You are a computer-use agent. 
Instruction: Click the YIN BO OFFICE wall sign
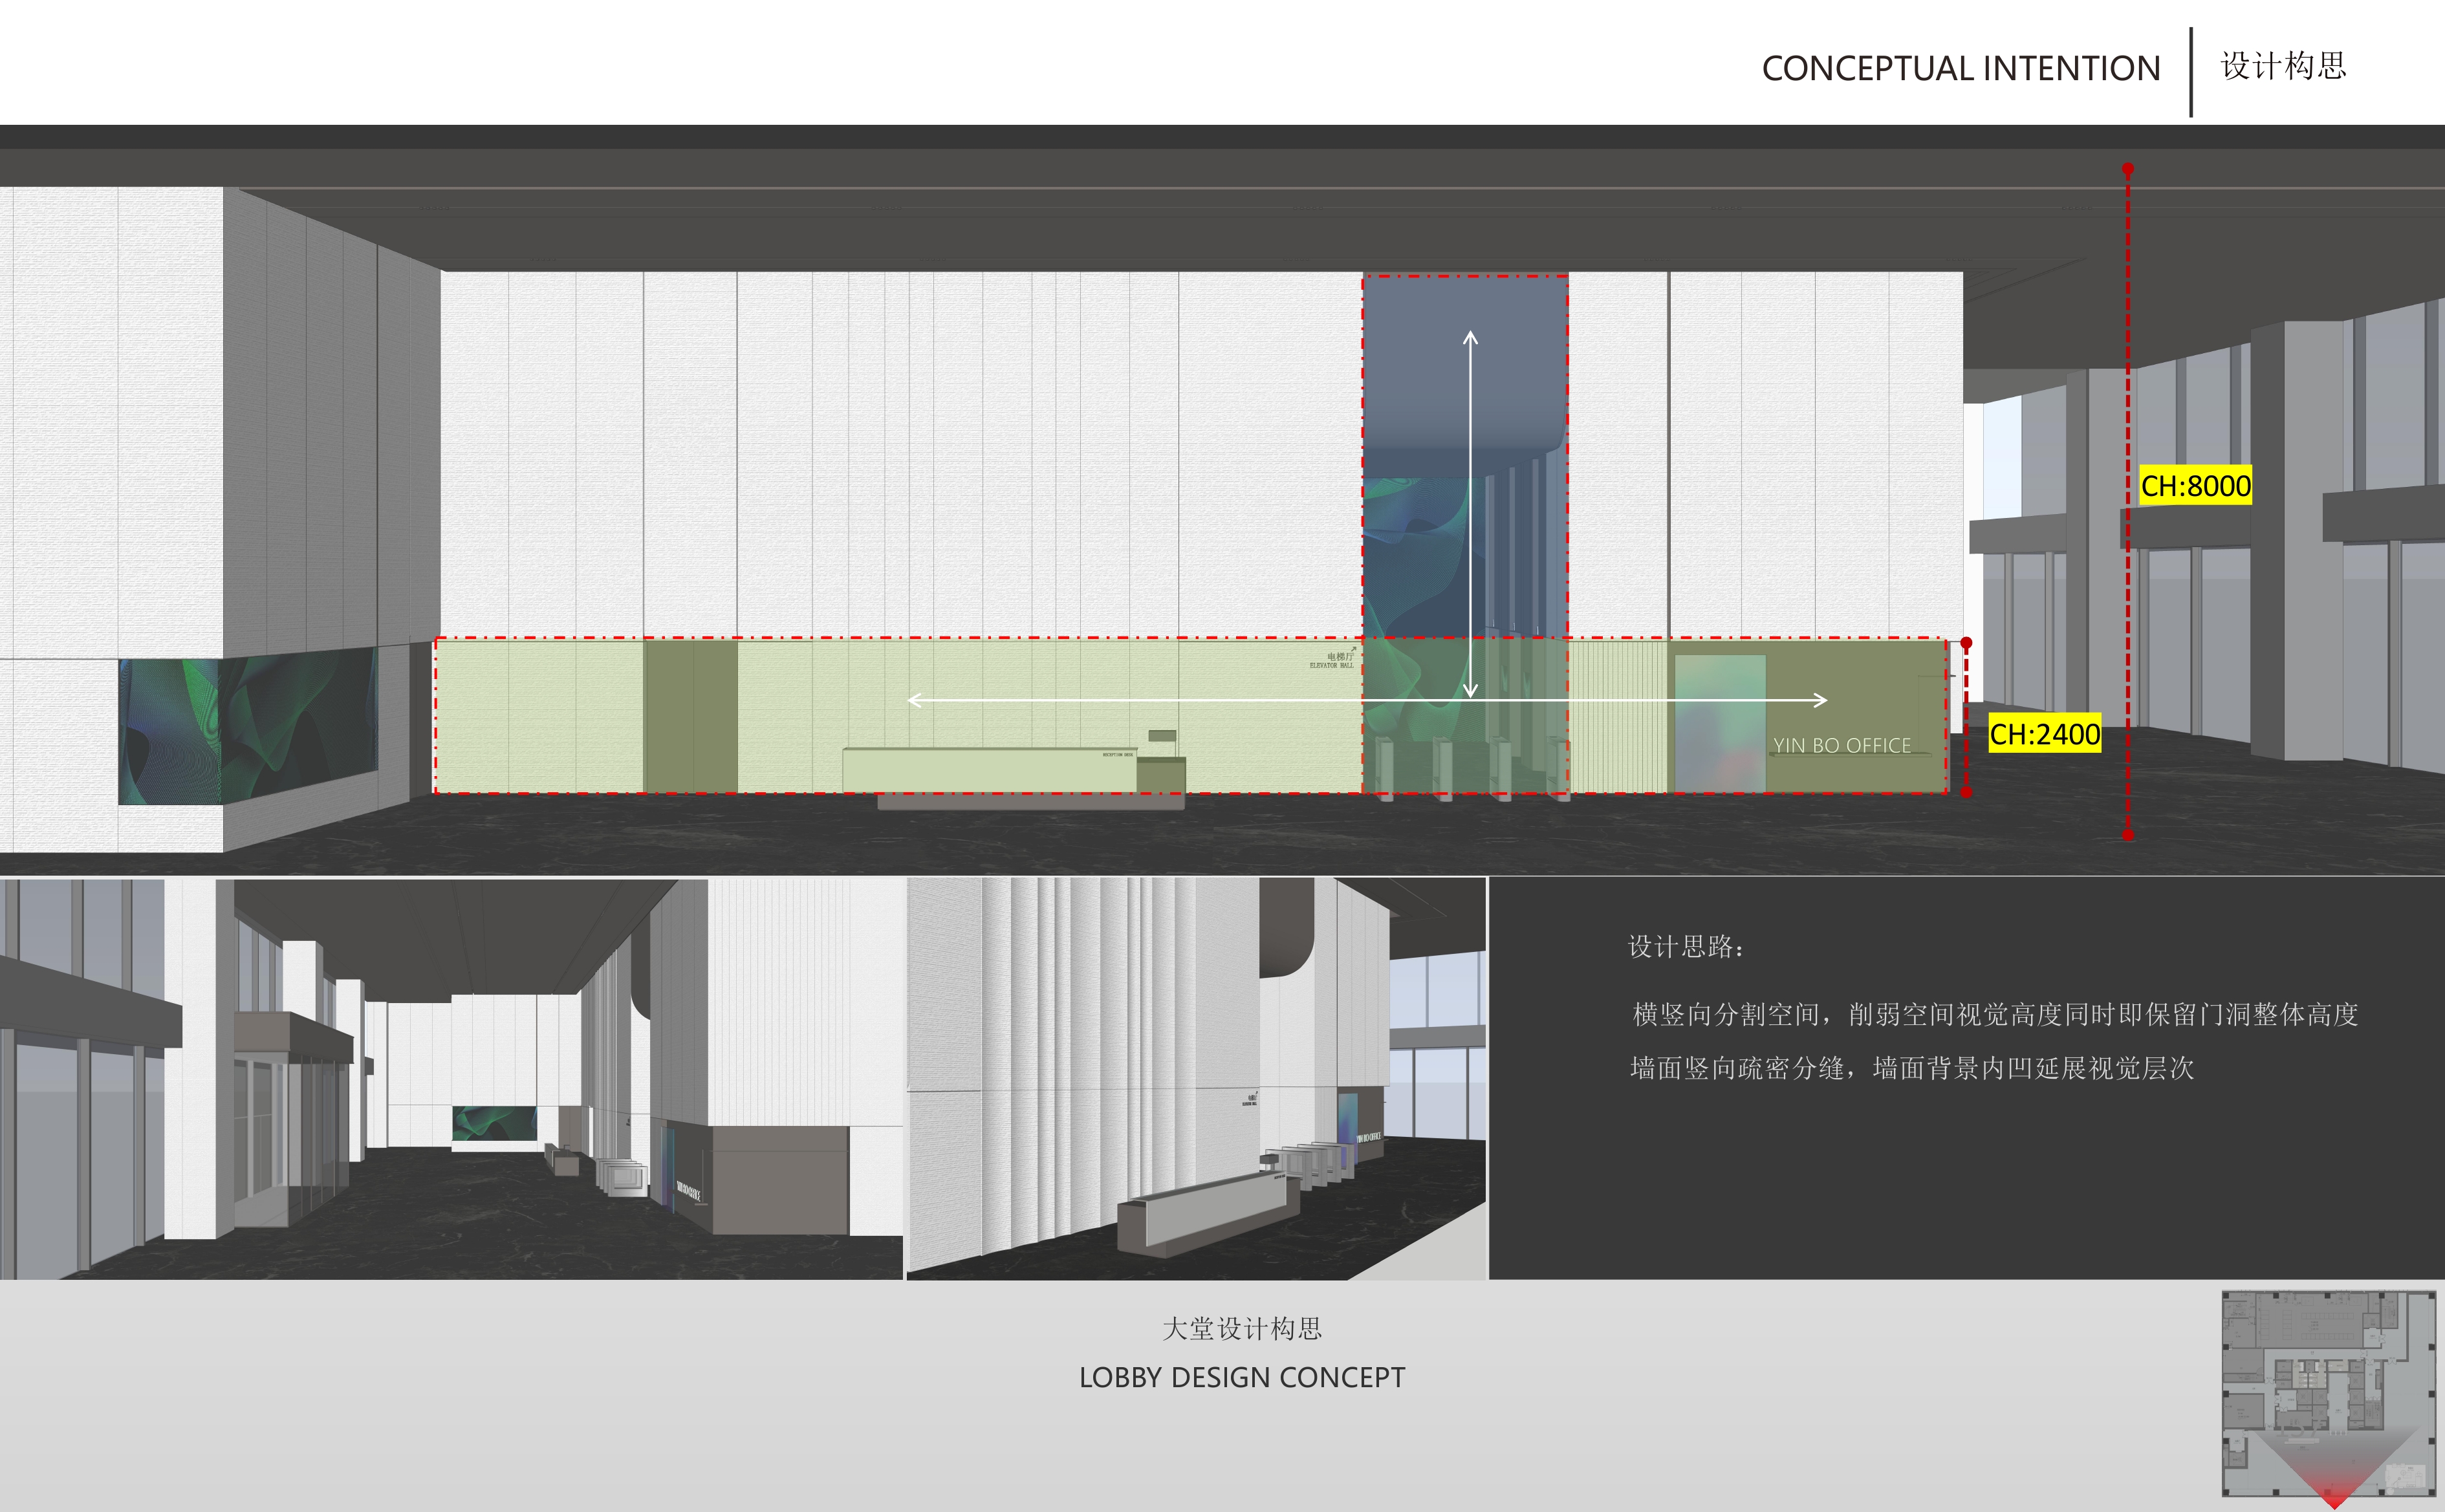(x=1841, y=745)
